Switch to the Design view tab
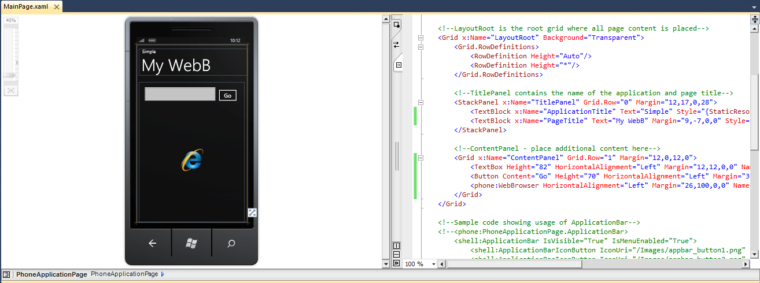Image resolution: width=760 pixels, height=283 pixels. tap(397, 25)
